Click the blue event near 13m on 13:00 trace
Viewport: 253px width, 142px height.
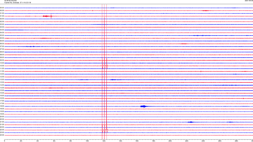[x=113, y=80]
